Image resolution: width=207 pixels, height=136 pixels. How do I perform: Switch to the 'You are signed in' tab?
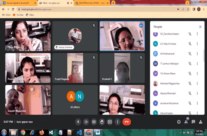pos(19,3)
